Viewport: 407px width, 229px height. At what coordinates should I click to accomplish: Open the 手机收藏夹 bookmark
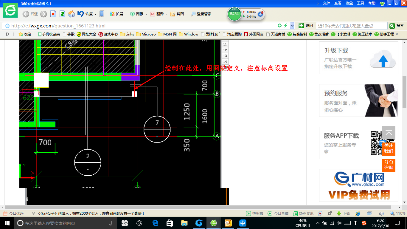click(x=49, y=34)
